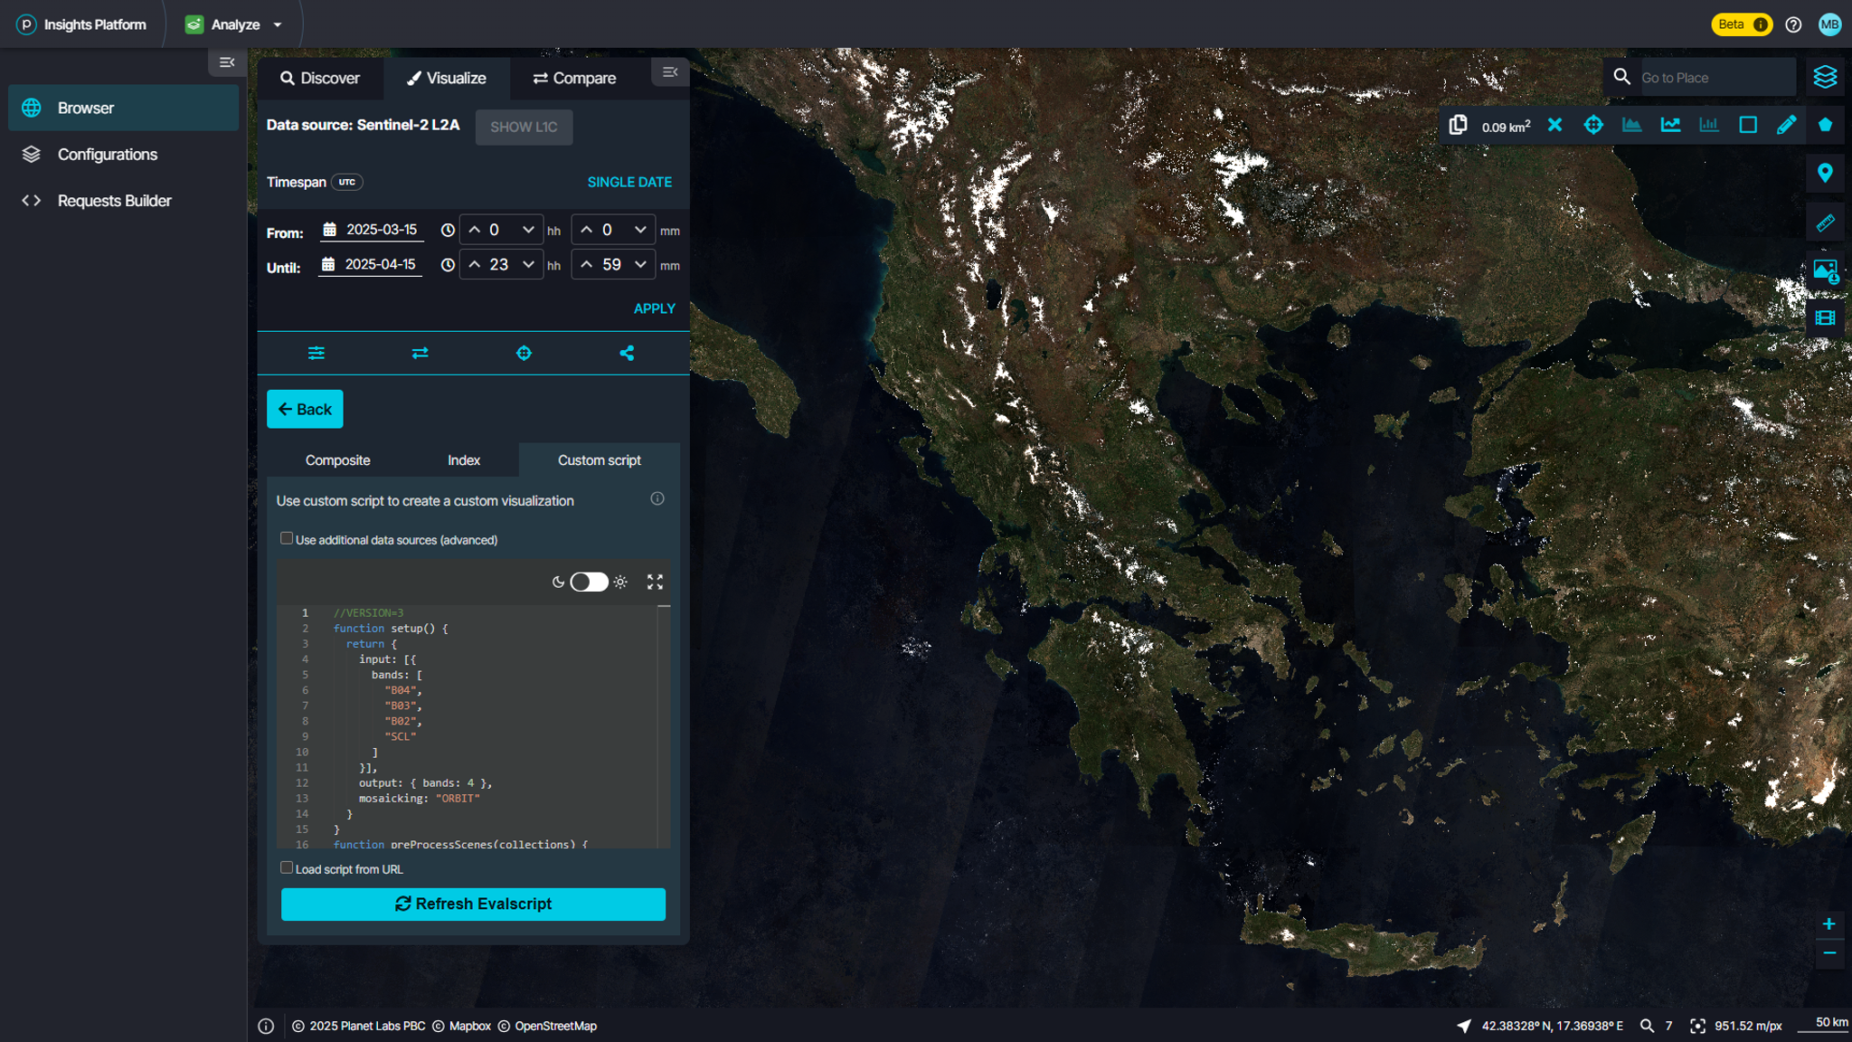
Task: Check Load script from URL
Action: coord(287,868)
